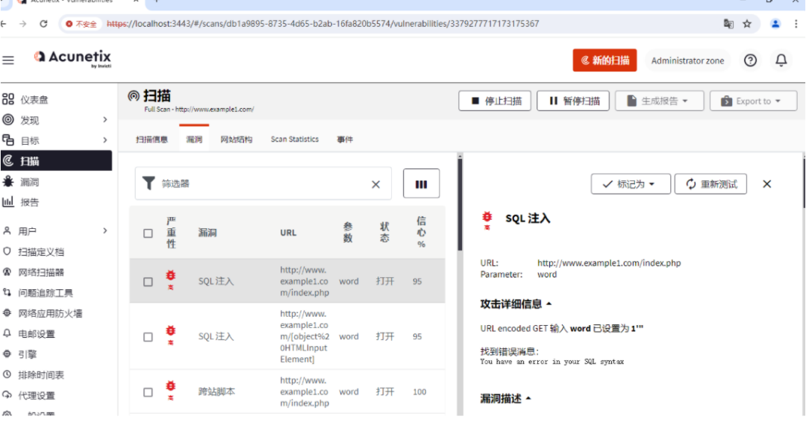Click Administrator zone
806x434 pixels.
click(687, 60)
